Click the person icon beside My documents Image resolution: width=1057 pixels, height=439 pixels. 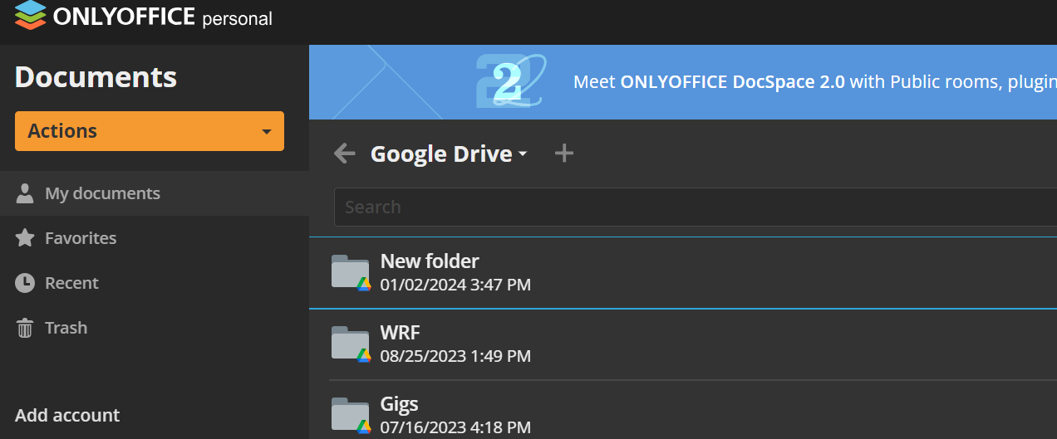click(x=25, y=193)
